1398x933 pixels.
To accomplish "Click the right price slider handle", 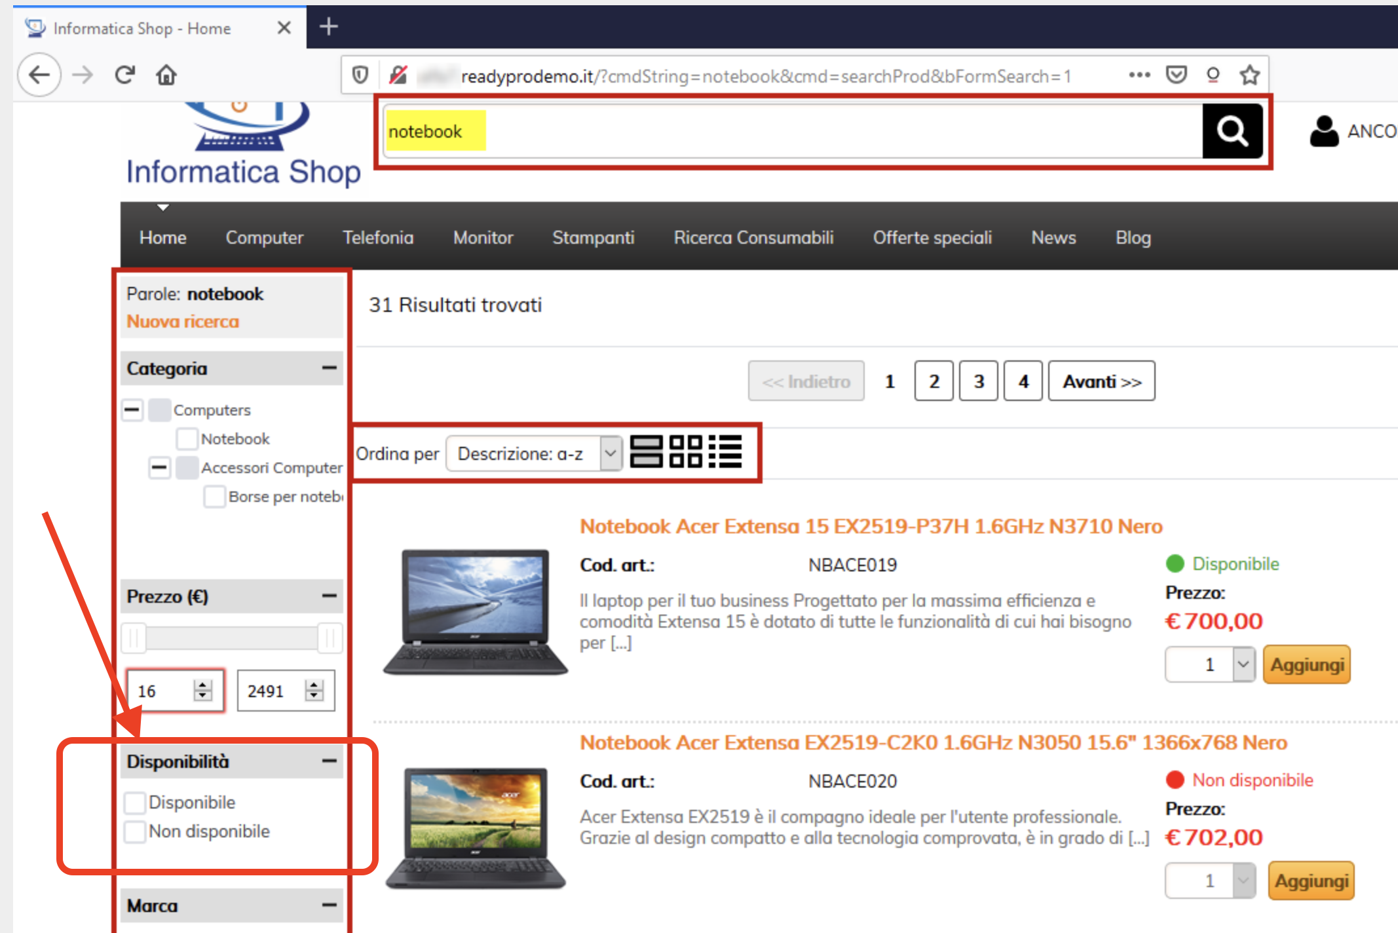I will 330,638.
